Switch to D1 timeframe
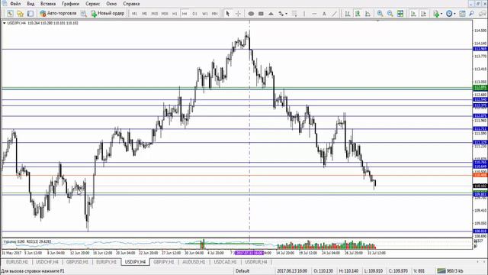 [x=194, y=14]
